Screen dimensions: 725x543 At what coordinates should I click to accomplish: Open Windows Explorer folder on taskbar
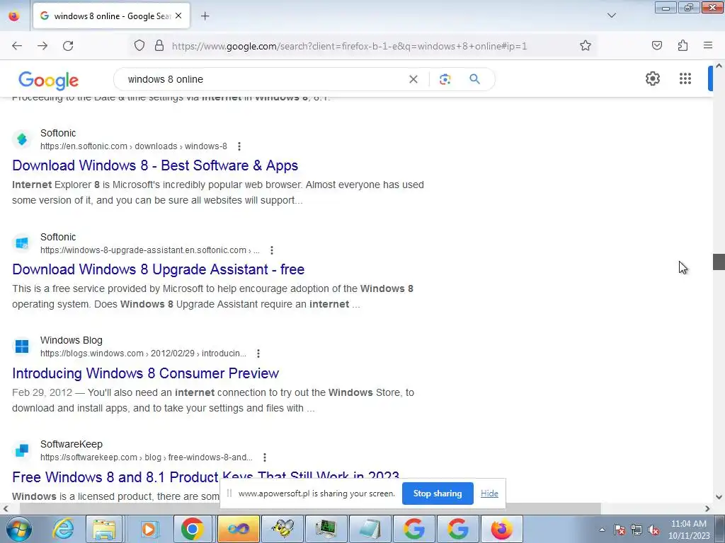(x=105, y=529)
